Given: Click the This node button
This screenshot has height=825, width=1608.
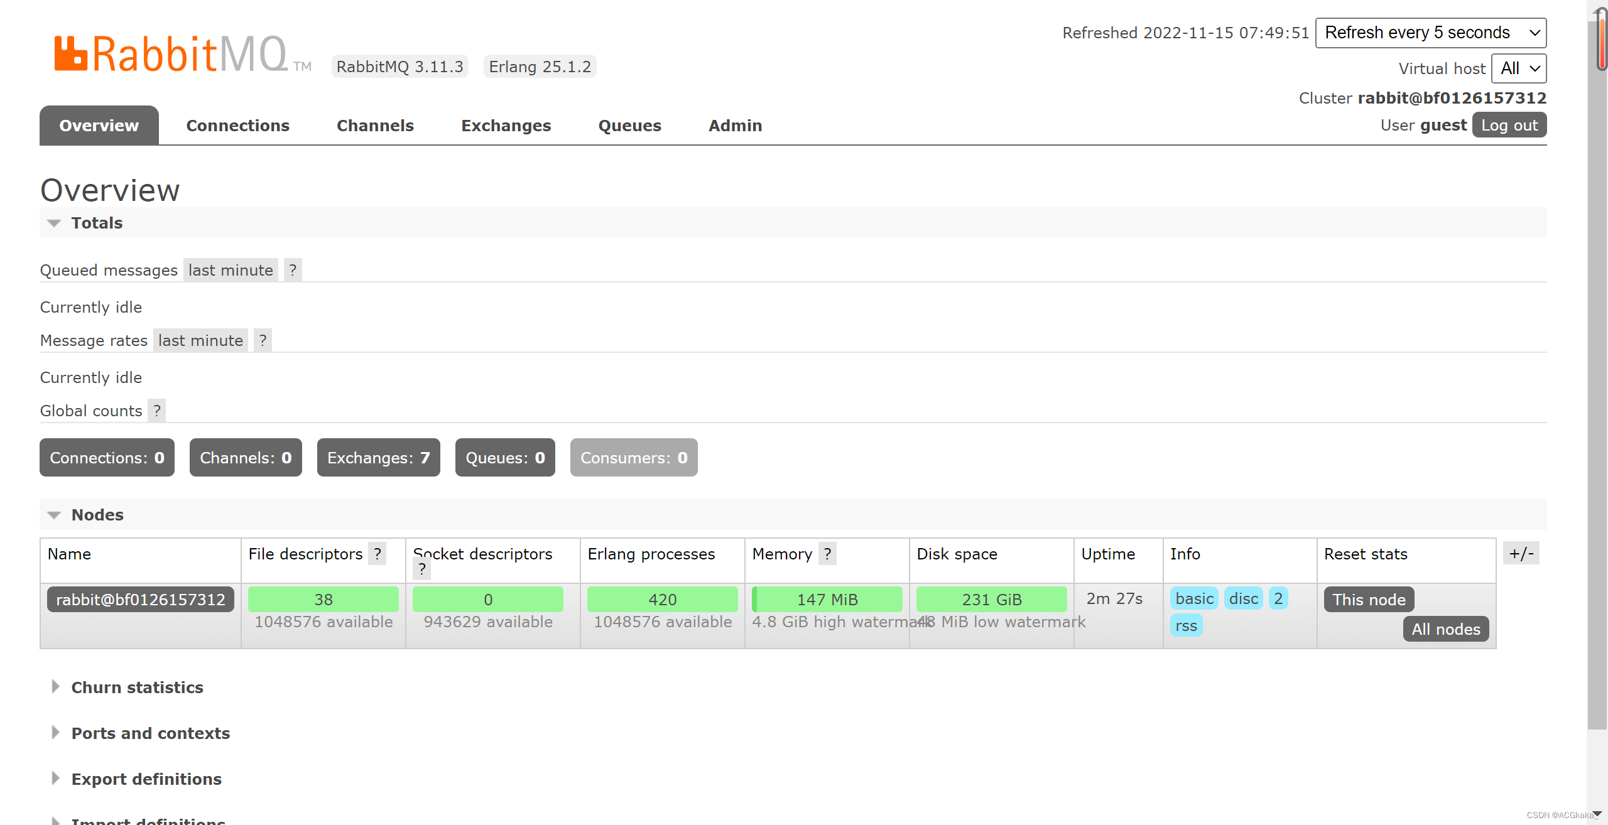Looking at the screenshot, I should point(1368,599).
